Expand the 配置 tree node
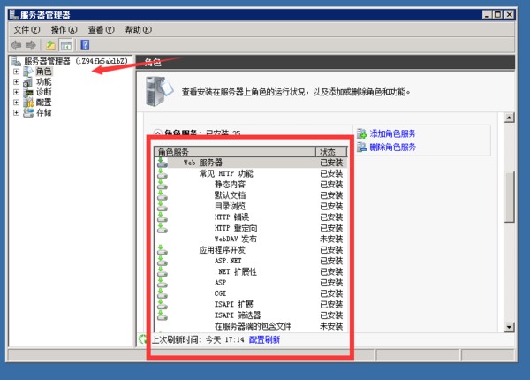This screenshot has width=530, height=380. click(16, 103)
